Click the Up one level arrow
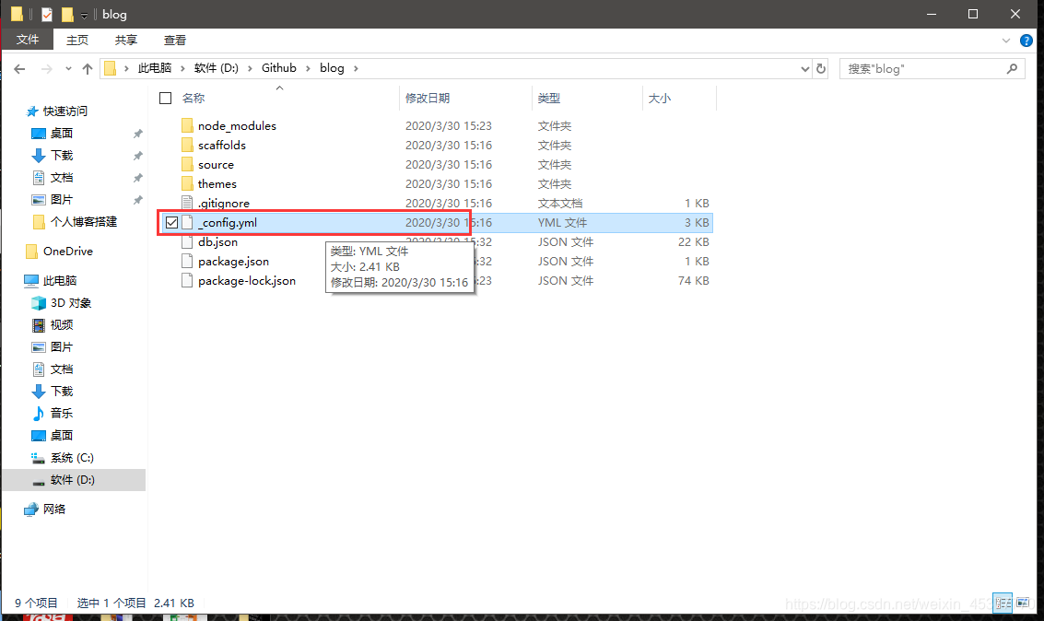Screen dimensions: 1044x621 click(88, 69)
